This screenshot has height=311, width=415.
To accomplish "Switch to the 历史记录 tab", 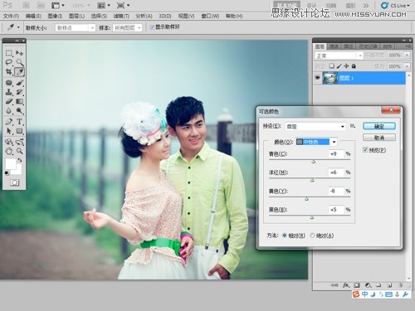I will [x=368, y=46].
